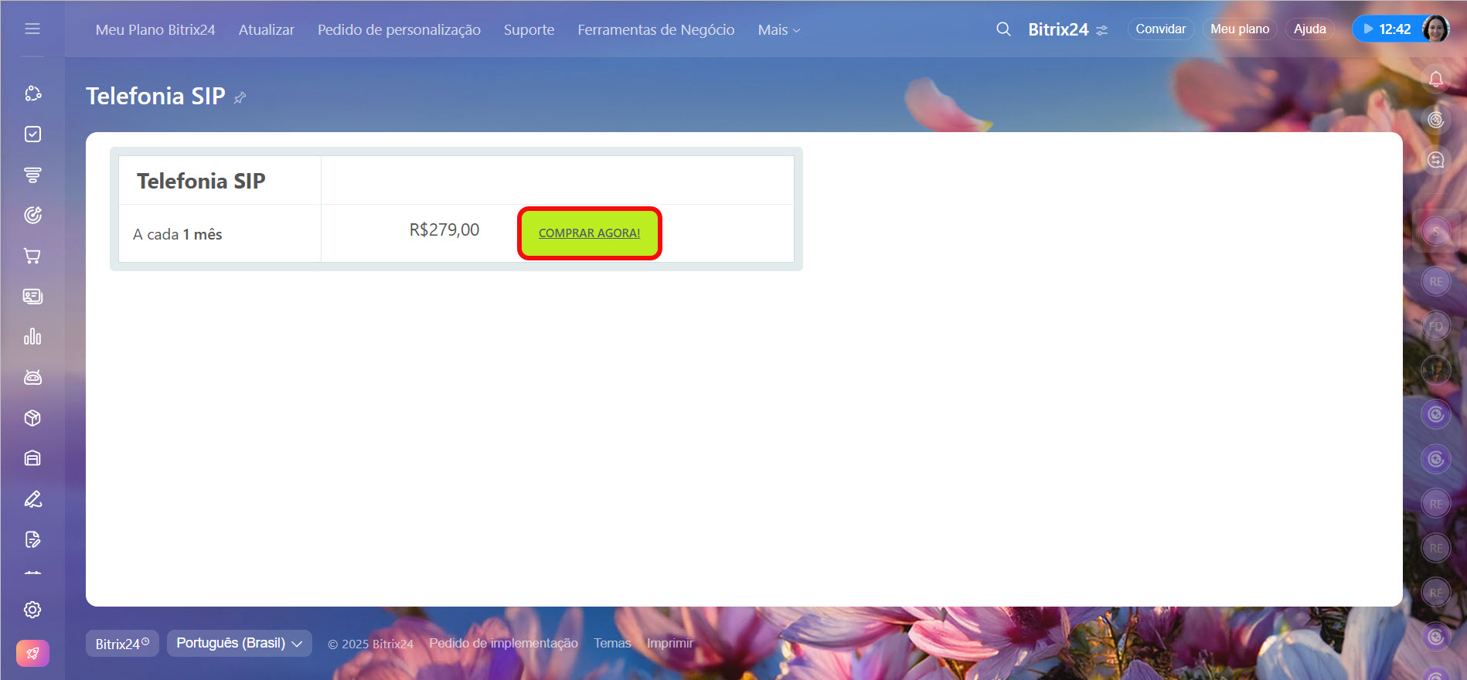Open the Suporte menu item

point(529,30)
